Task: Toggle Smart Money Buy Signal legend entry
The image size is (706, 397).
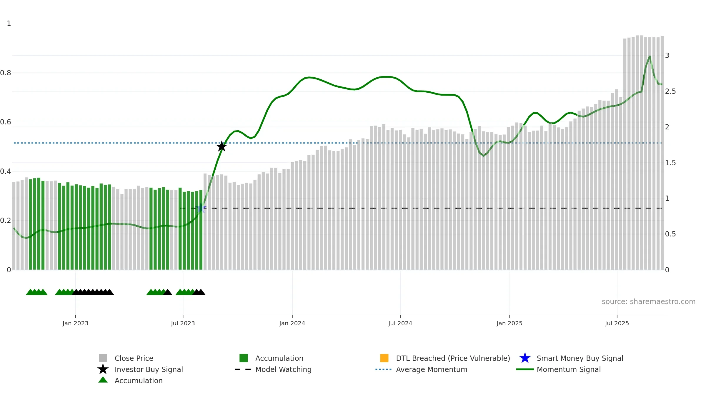Action: coord(571,358)
